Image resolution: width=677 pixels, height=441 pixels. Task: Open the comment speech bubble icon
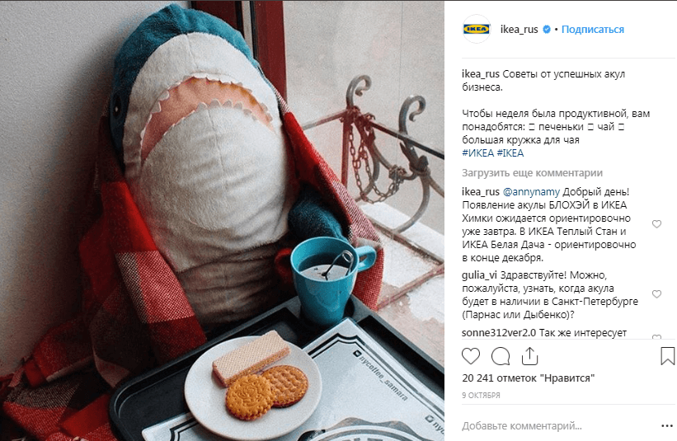tap(501, 356)
